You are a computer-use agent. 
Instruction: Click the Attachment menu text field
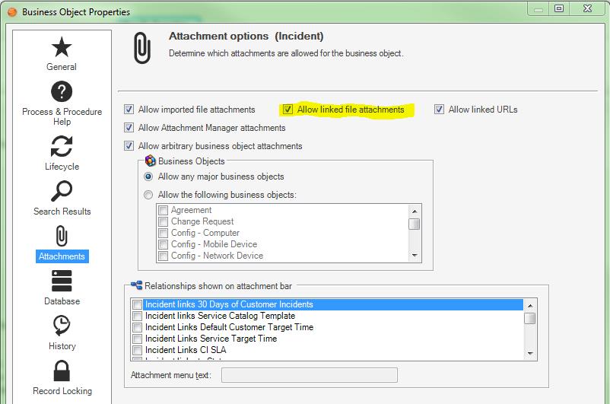click(x=309, y=375)
